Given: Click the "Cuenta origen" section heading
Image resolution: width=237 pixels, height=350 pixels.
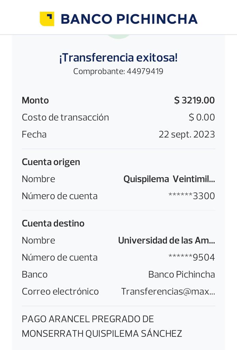Looking at the screenshot, I should [x=51, y=162].
